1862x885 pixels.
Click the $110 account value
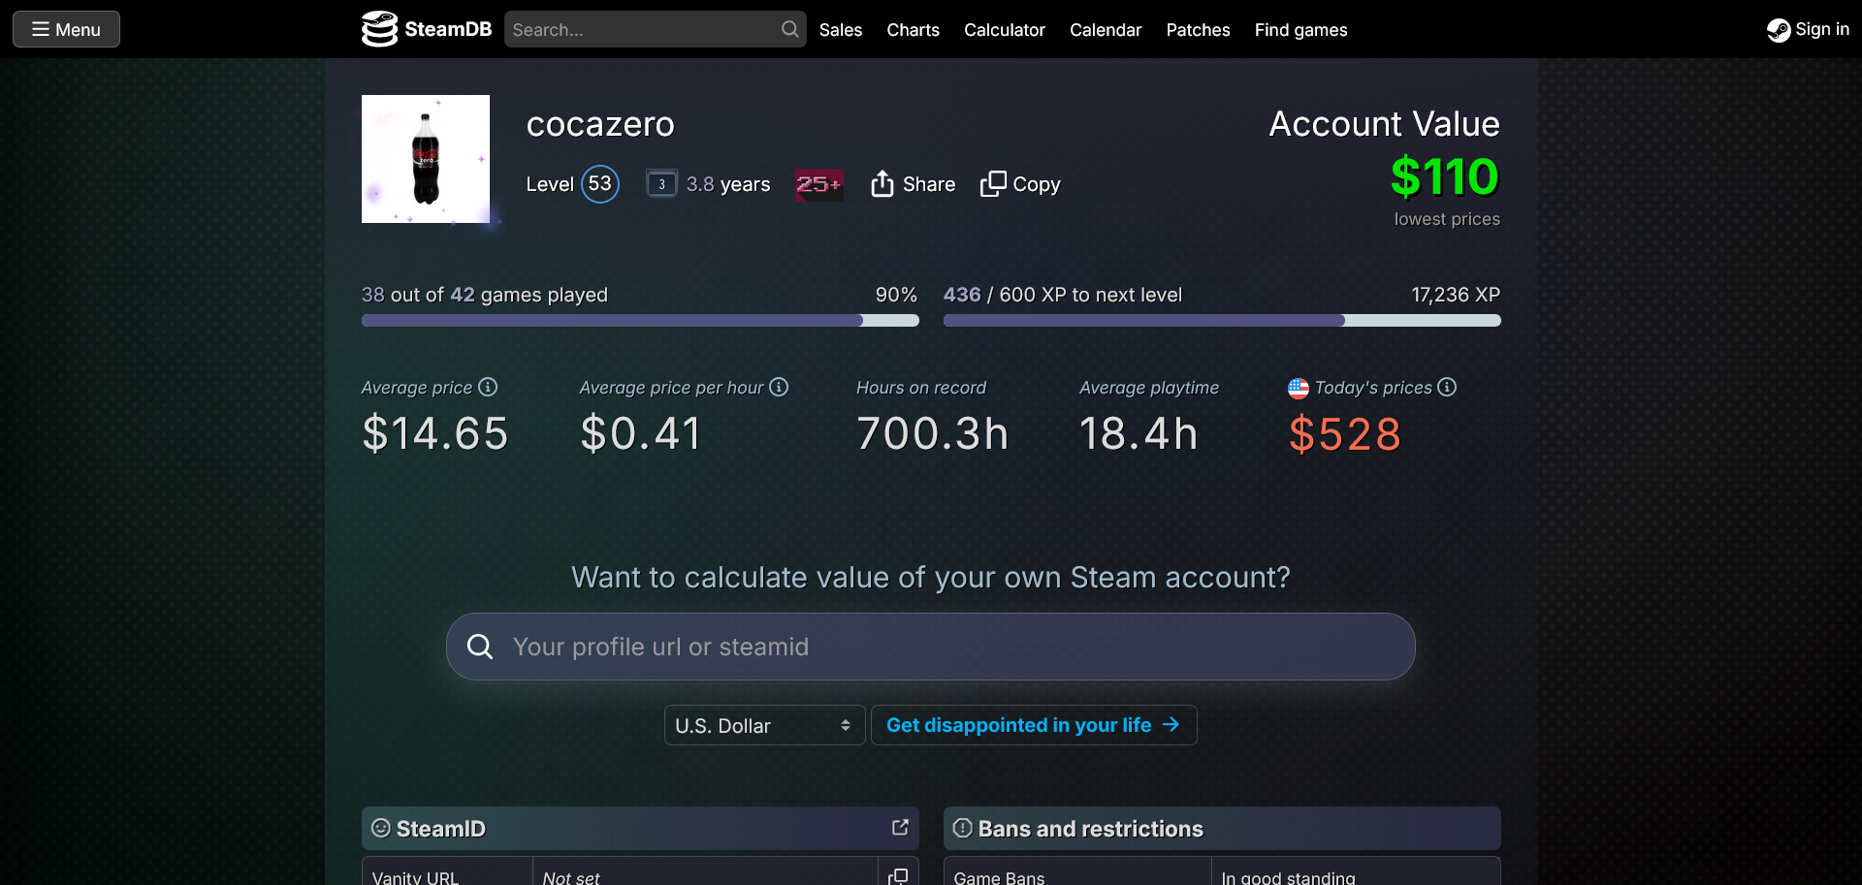(1445, 177)
